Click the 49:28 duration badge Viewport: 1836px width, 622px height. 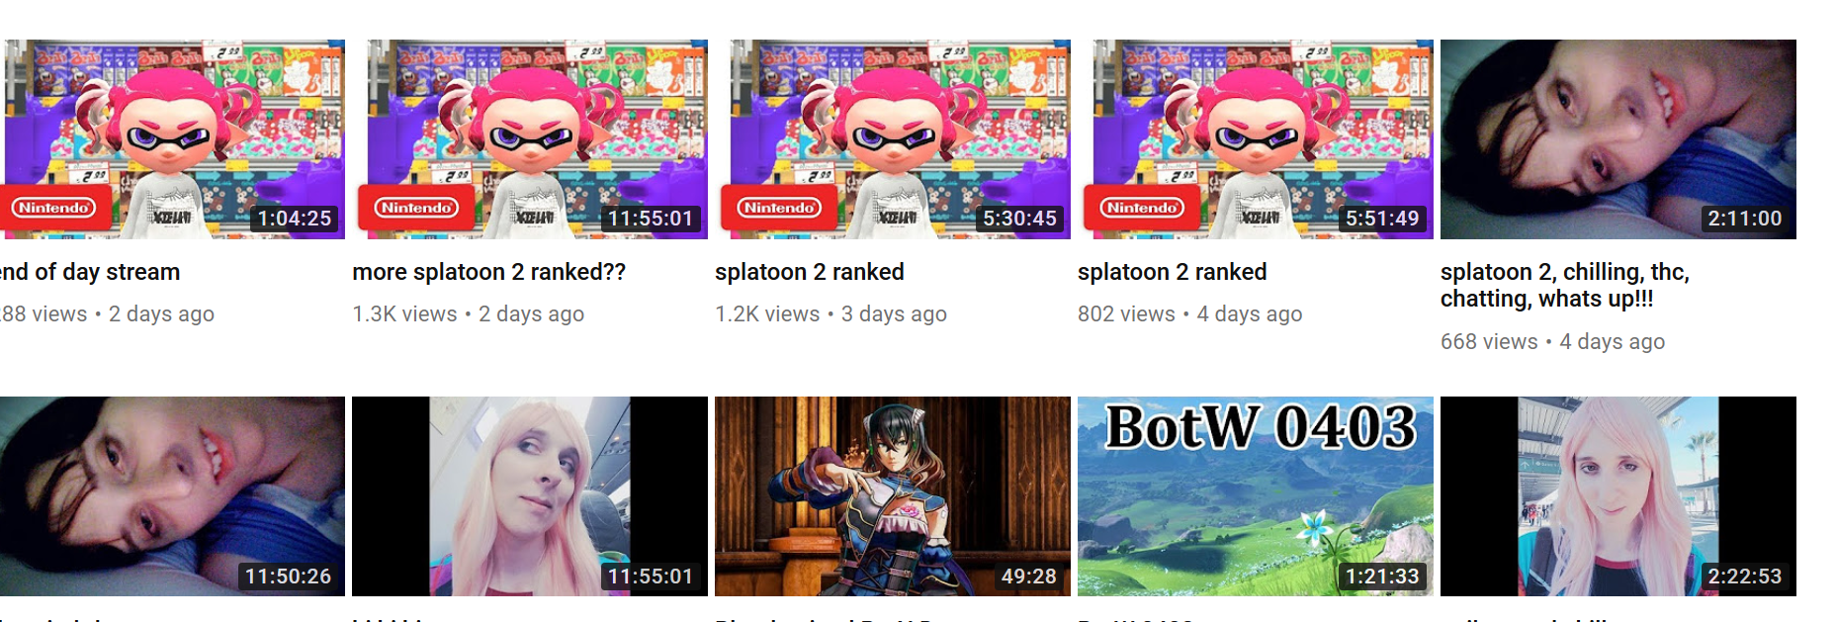[x=1028, y=576]
